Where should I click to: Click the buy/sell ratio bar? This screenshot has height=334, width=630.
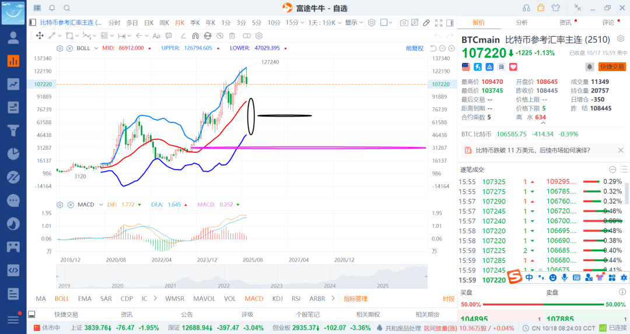543,304
